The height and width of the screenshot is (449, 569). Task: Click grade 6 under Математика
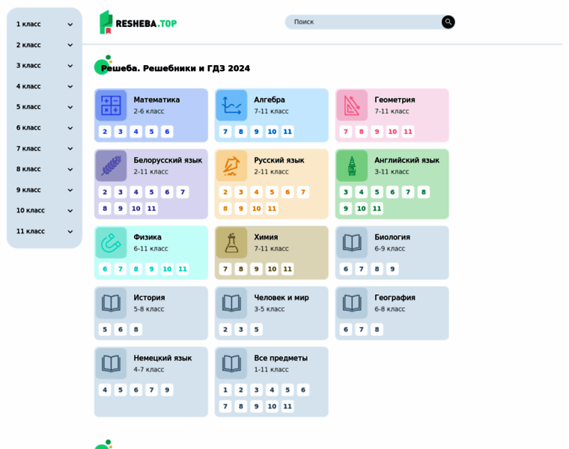click(167, 132)
